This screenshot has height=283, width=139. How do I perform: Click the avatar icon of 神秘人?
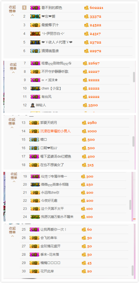click(x=33, y=105)
